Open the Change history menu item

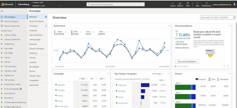[x=35, y=76]
